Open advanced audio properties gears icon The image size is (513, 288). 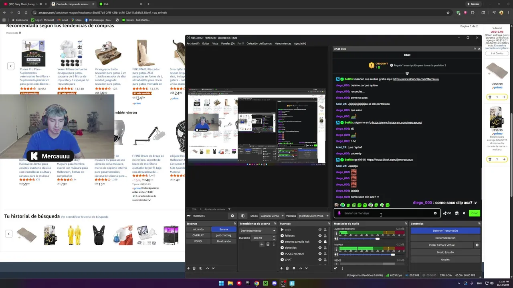click(335, 268)
